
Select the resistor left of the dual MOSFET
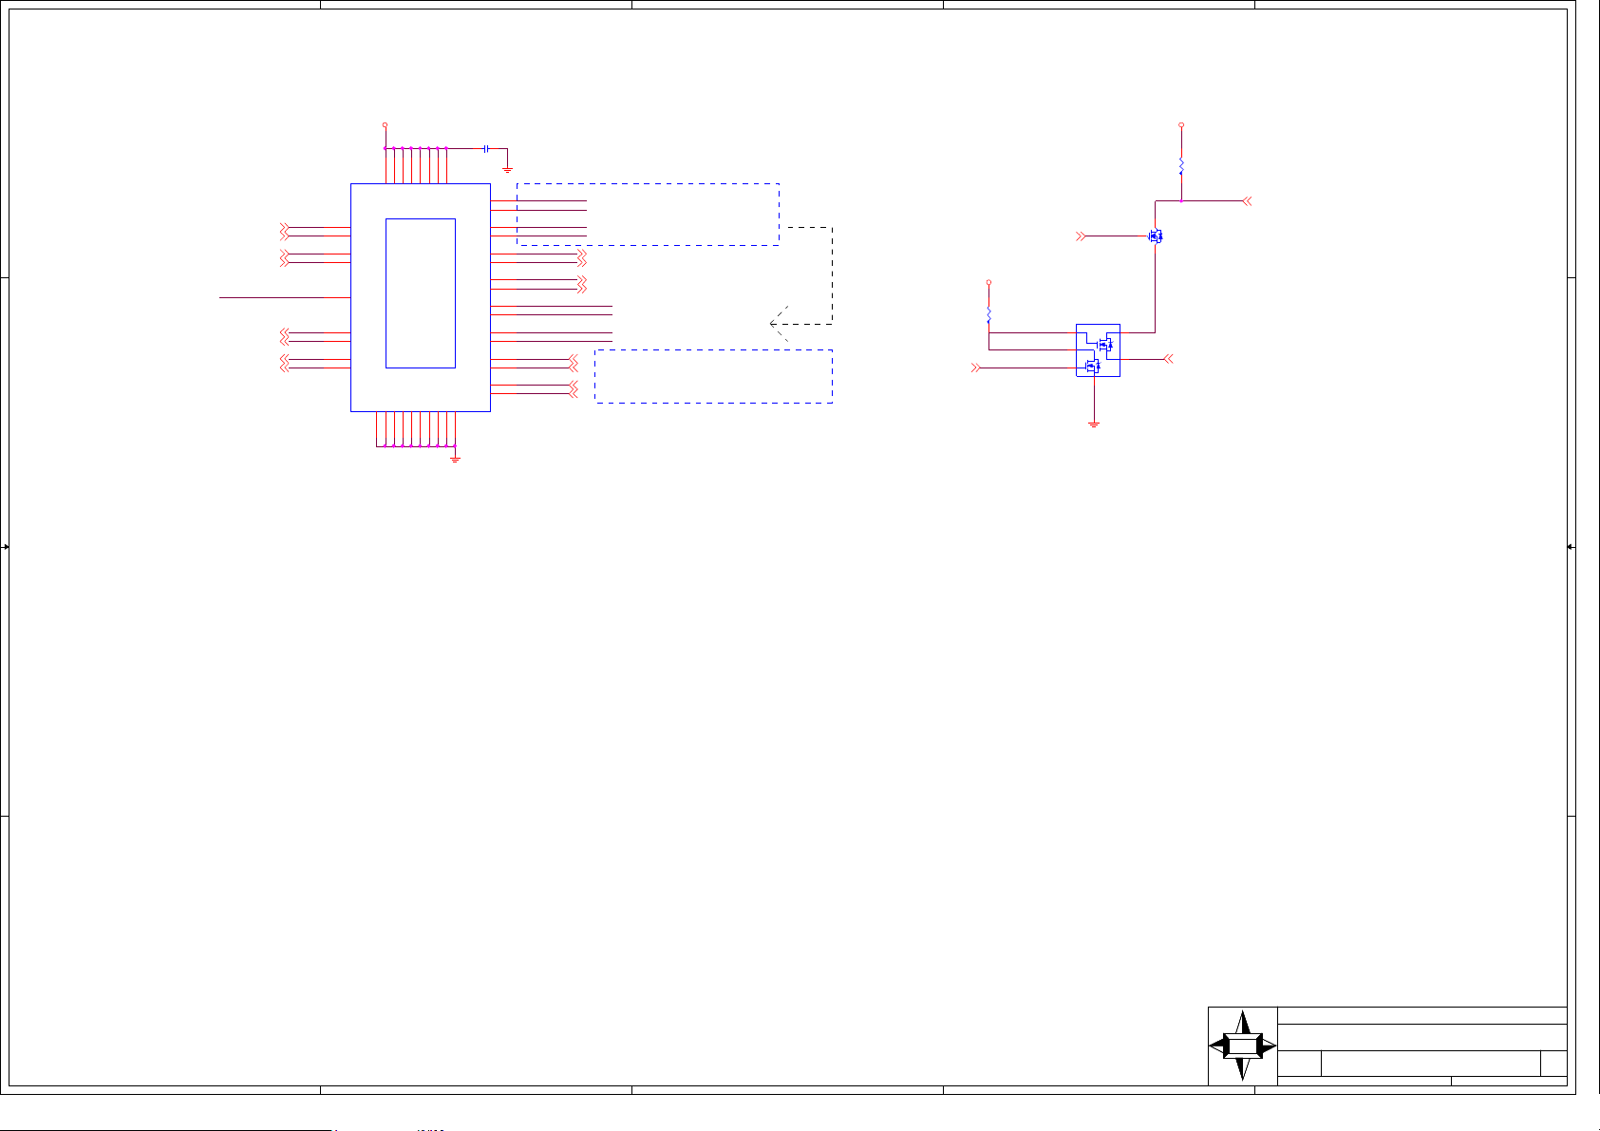988,314
